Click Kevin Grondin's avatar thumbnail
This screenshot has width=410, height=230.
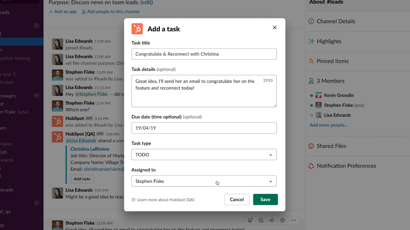319,95
